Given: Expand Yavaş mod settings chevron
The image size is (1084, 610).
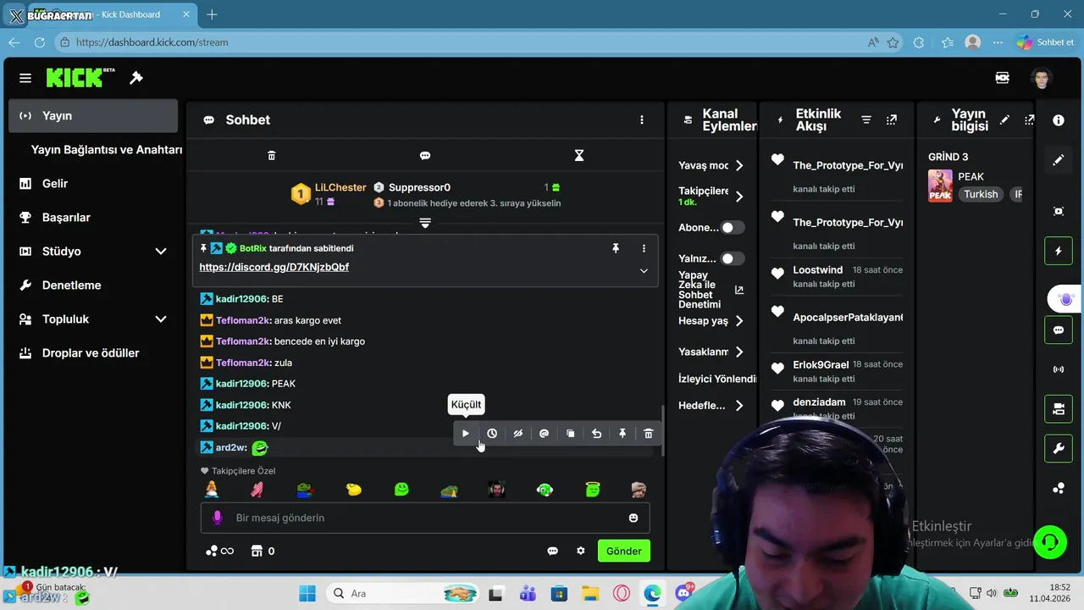Looking at the screenshot, I should (739, 166).
